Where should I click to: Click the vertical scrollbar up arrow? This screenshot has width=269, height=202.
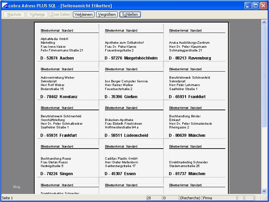click(264, 22)
